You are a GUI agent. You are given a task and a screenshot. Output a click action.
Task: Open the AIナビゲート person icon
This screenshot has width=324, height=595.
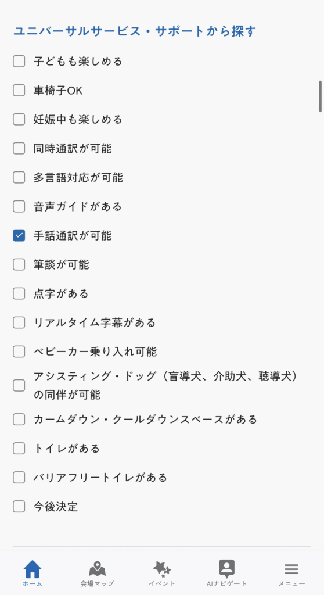click(x=226, y=569)
